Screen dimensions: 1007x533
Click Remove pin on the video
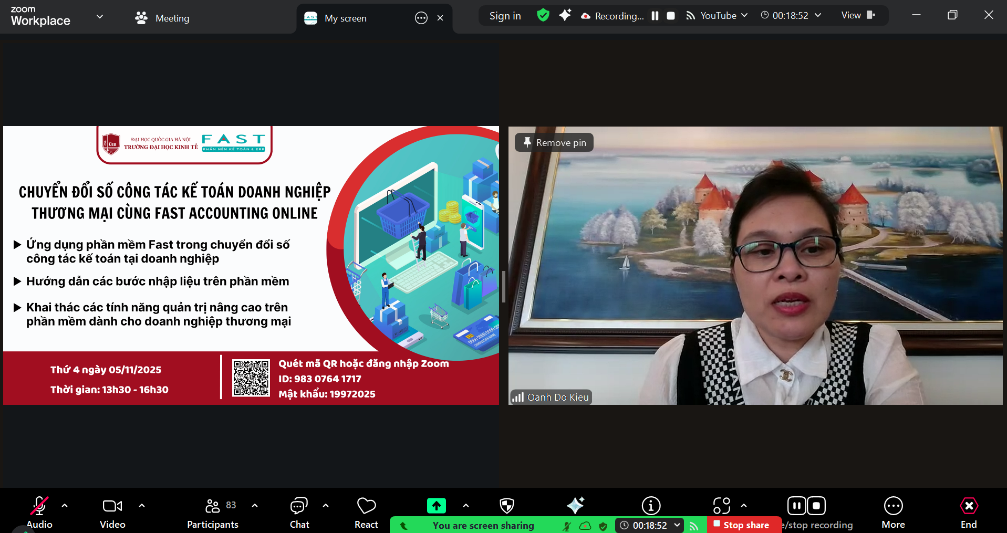point(554,142)
